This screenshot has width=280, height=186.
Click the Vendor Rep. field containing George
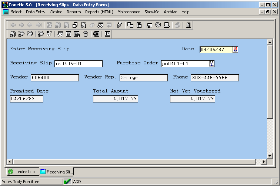tap(143, 78)
